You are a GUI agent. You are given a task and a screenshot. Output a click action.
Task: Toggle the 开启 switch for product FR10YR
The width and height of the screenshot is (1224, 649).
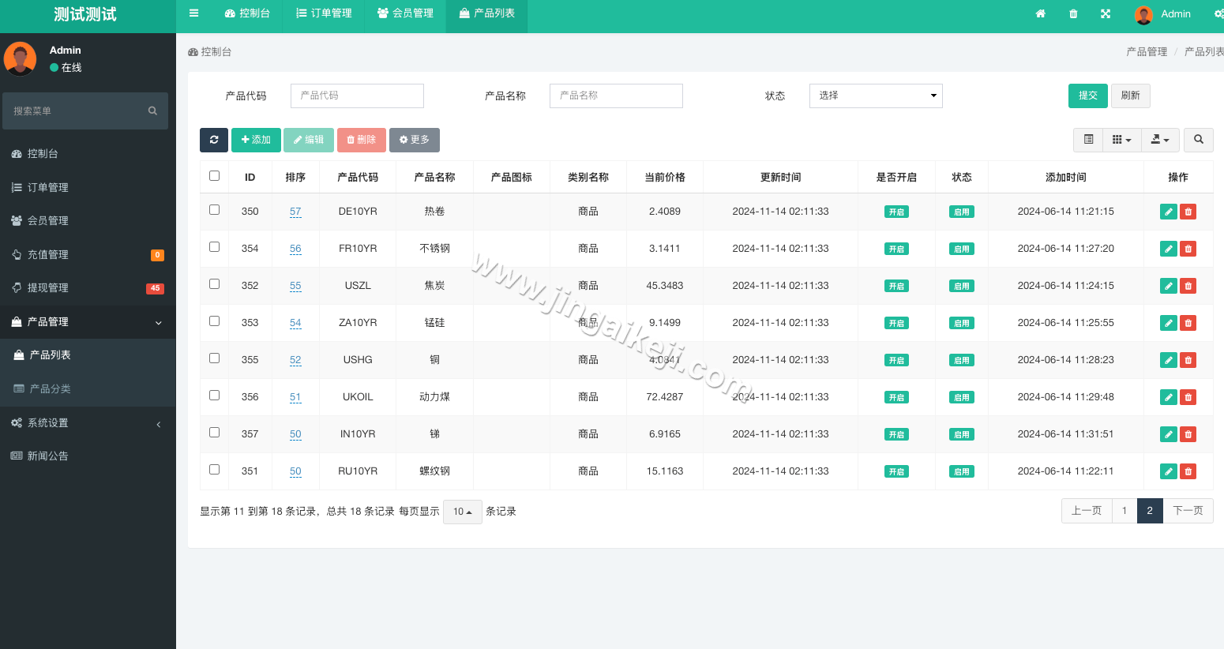click(896, 248)
